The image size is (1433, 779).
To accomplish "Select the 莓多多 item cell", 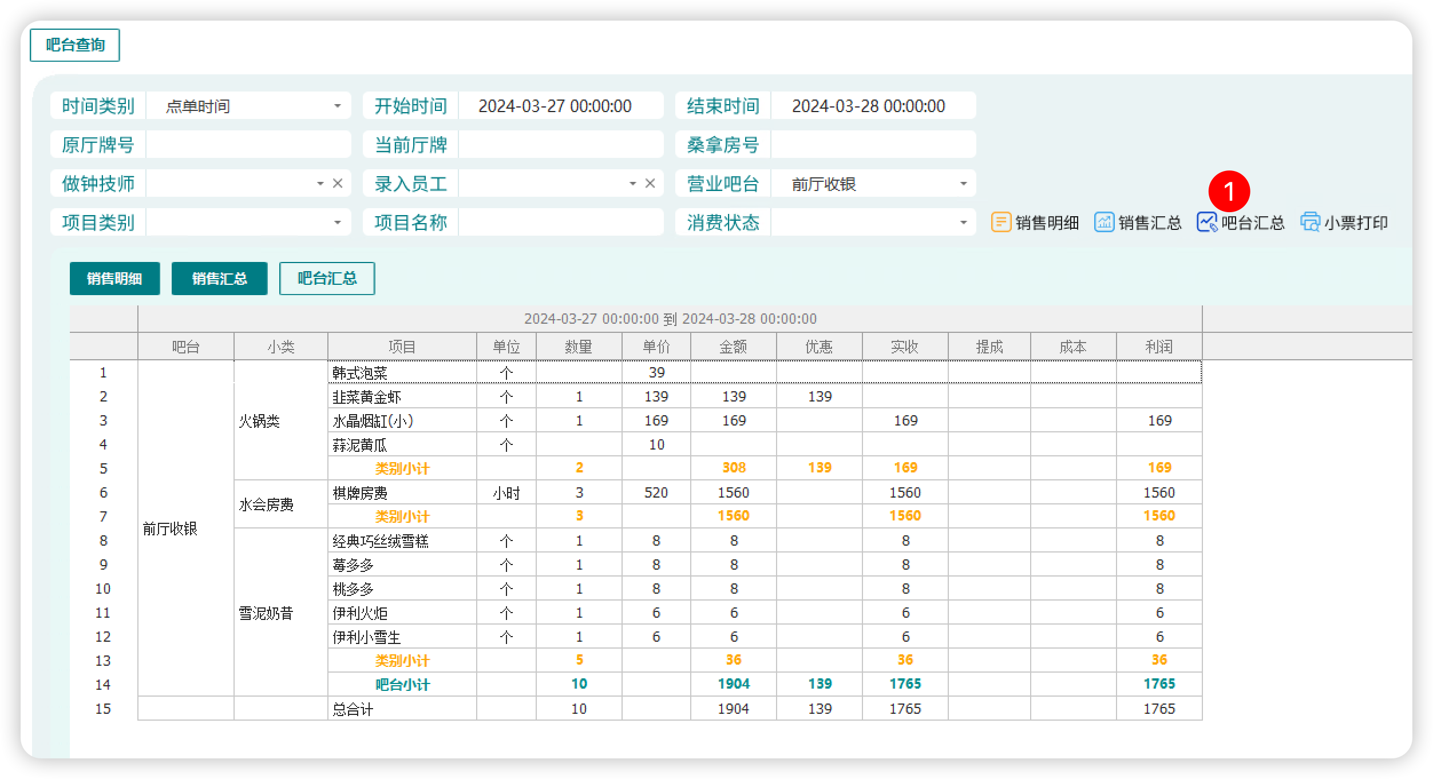I will (402, 565).
